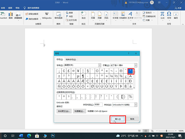Open Microsoft Store from taskbar
The width and height of the screenshot is (185, 139).
tap(37, 136)
